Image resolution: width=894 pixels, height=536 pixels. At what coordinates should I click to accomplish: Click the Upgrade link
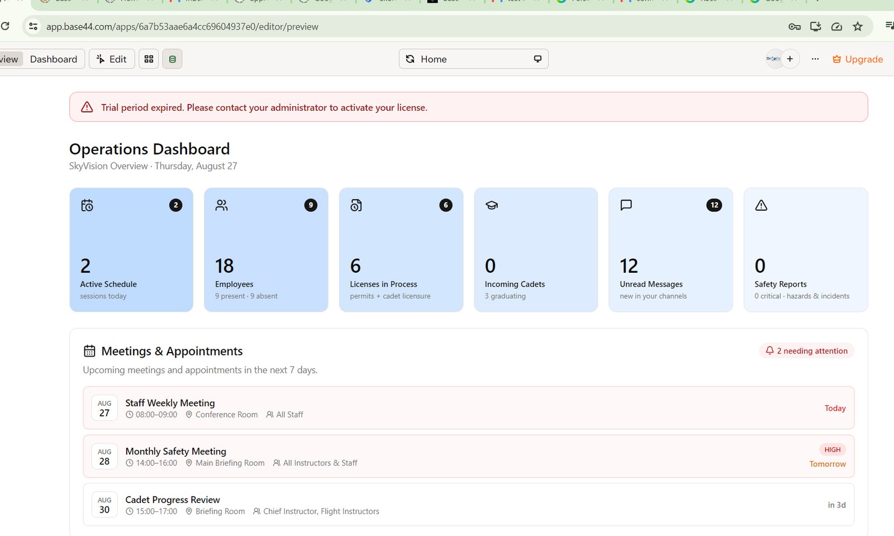tap(858, 59)
